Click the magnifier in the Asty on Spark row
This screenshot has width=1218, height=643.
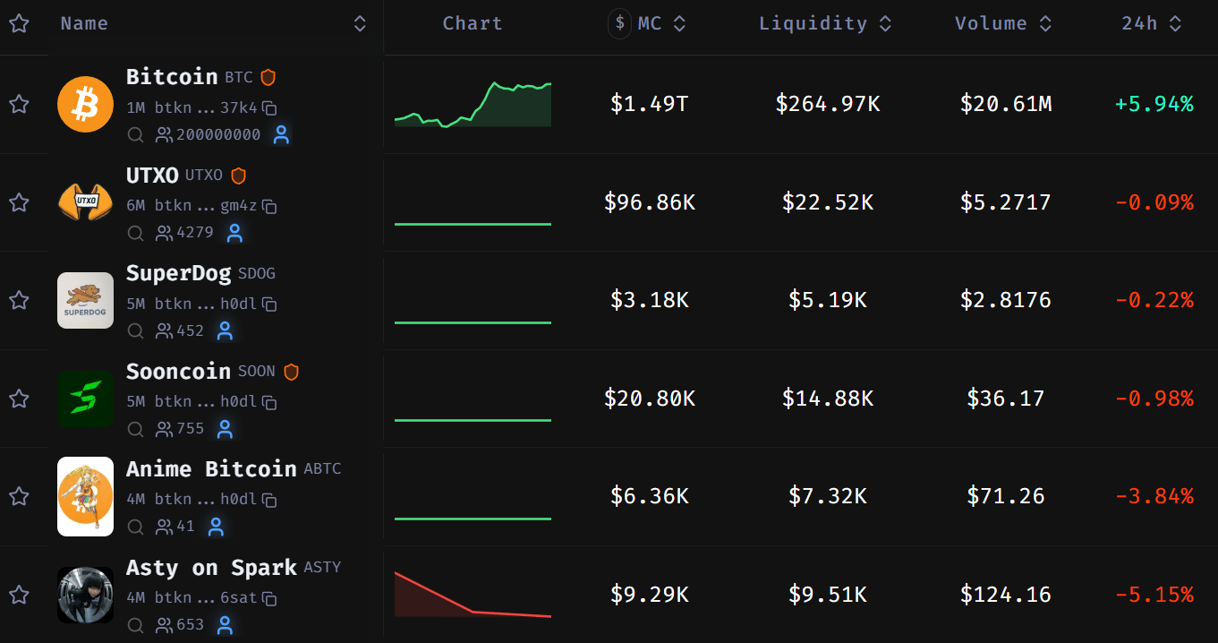pyautogui.click(x=135, y=625)
